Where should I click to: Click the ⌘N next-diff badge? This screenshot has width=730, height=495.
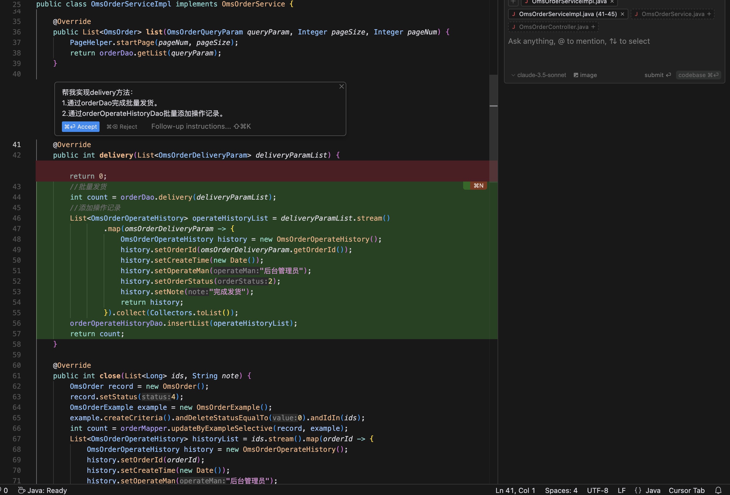coord(478,186)
